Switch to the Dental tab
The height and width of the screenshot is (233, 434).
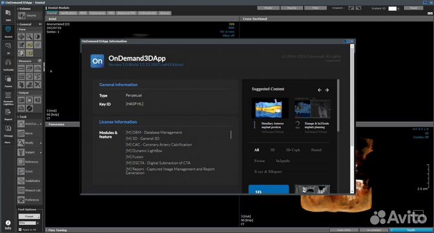(52, 13)
